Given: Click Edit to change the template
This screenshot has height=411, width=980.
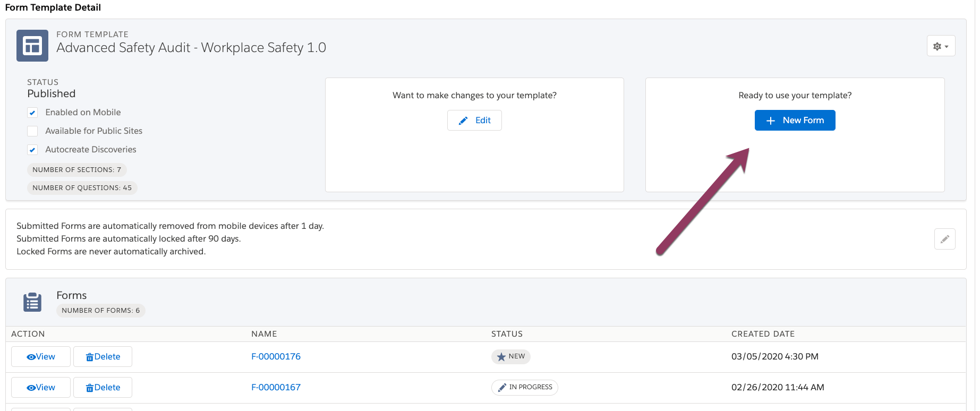Looking at the screenshot, I should (474, 121).
